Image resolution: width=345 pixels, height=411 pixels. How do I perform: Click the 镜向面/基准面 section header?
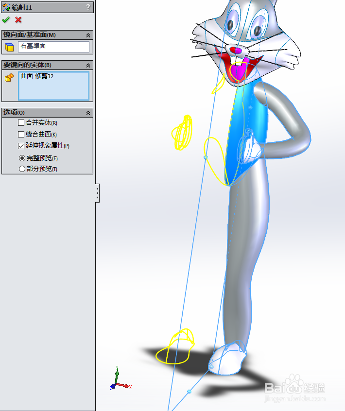(47, 35)
